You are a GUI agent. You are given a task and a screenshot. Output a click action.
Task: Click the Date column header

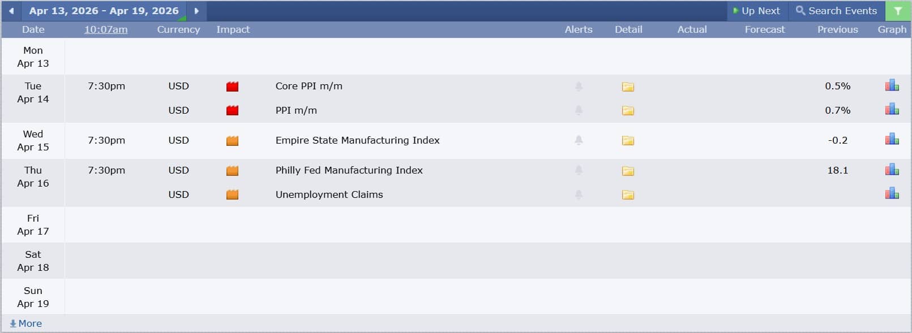coord(33,29)
